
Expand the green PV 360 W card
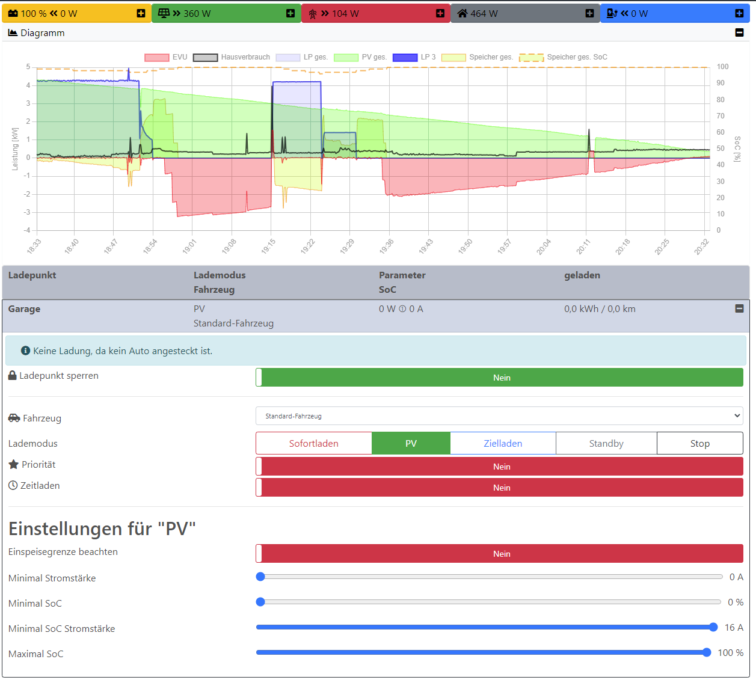pyautogui.click(x=290, y=13)
